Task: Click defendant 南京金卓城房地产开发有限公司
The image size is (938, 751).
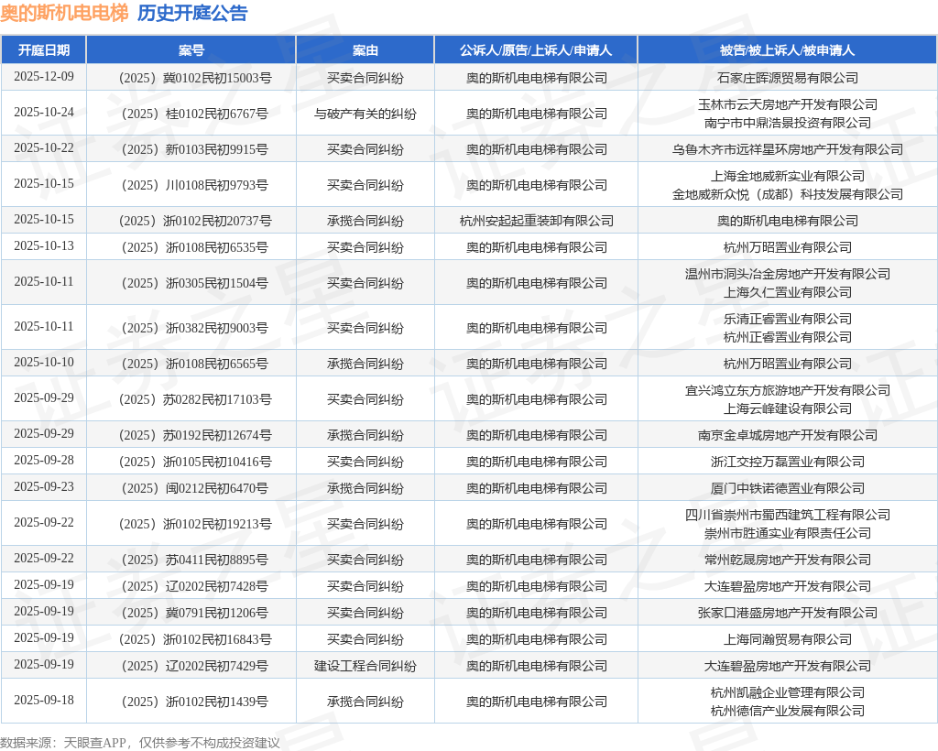Action: [787, 435]
